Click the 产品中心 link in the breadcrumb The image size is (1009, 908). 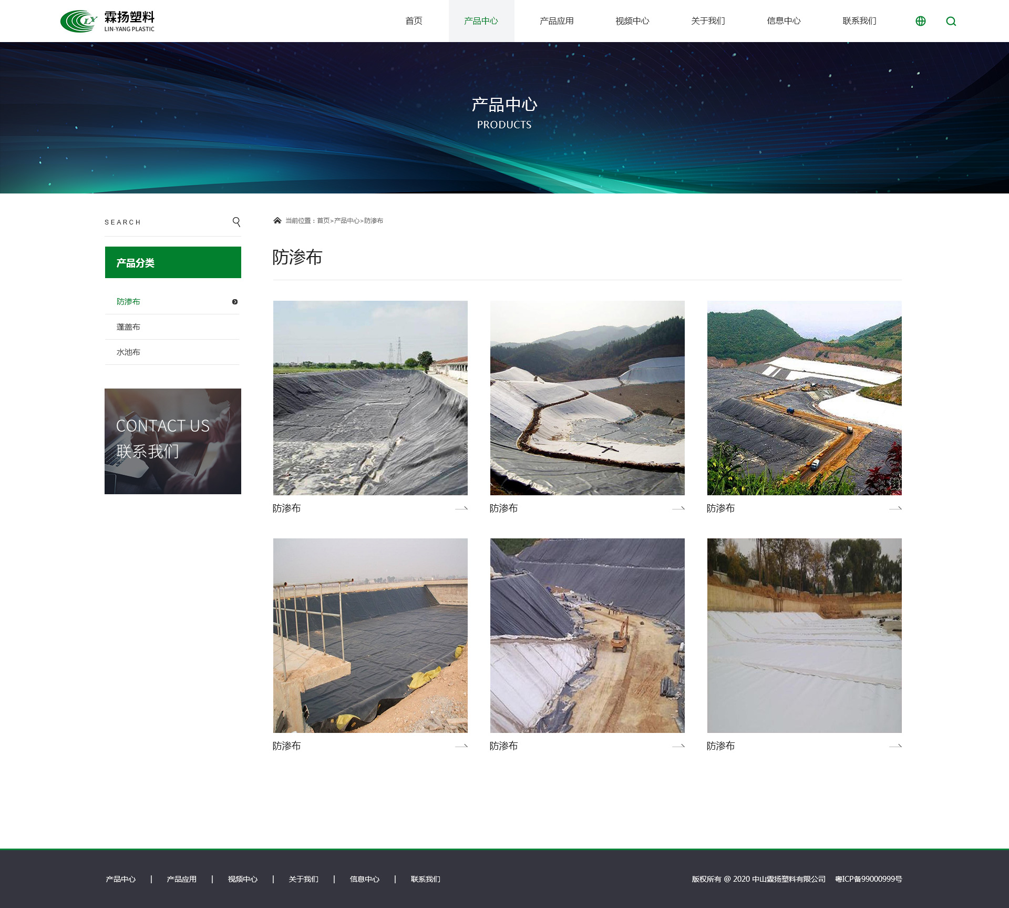(346, 221)
